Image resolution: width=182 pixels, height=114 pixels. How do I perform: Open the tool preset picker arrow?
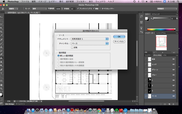pyautogui.click(x=6, y=9)
